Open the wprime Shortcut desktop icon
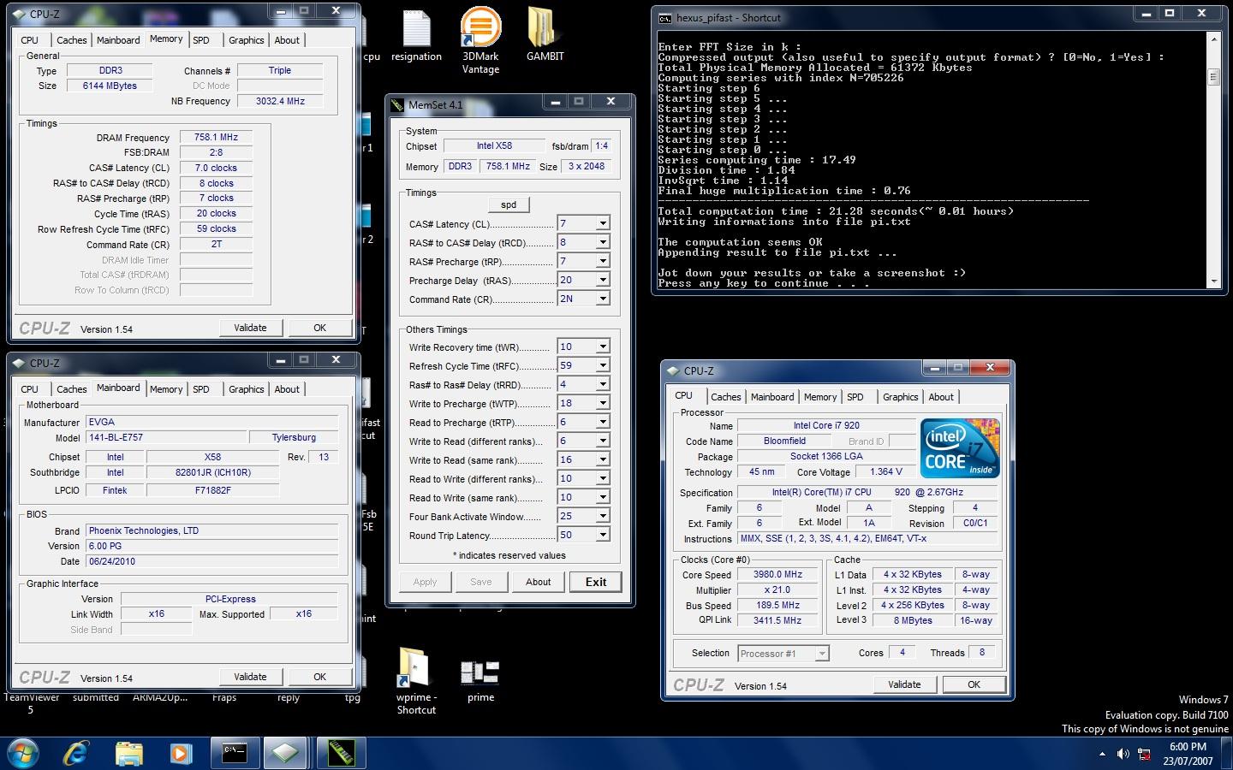Image resolution: width=1233 pixels, height=770 pixels. click(x=416, y=681)
